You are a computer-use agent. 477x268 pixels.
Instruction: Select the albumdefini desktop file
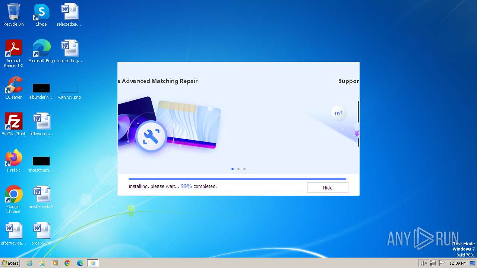click(x=41, y=92)
